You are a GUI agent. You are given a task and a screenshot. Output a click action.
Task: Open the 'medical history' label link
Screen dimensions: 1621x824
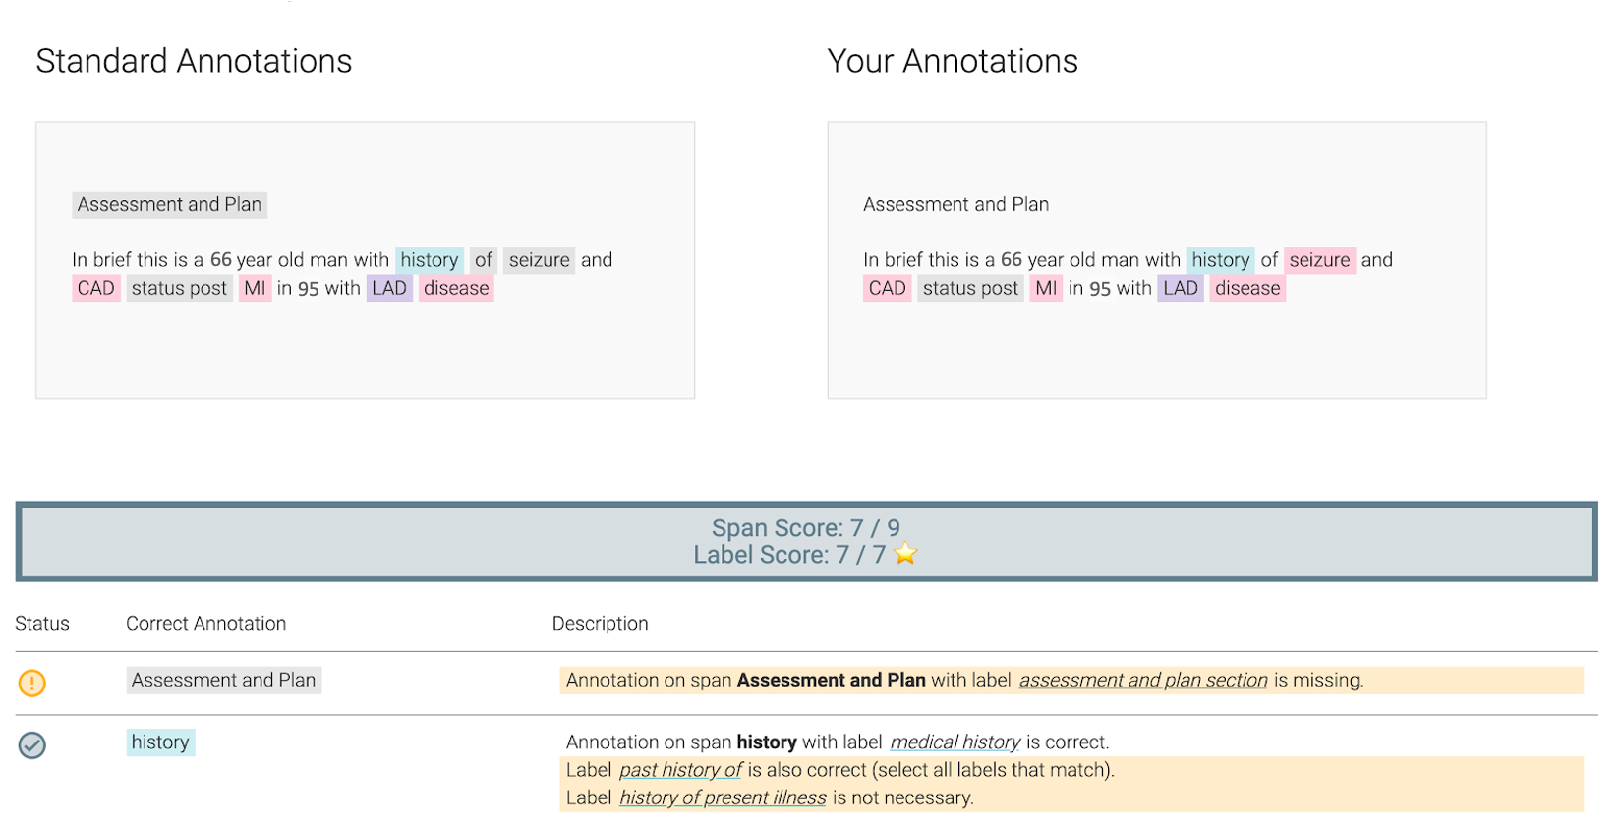955,742
